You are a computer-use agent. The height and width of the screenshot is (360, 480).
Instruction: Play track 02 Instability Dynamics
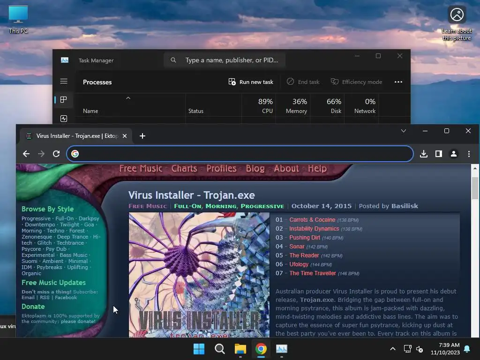tap(314, 229)
